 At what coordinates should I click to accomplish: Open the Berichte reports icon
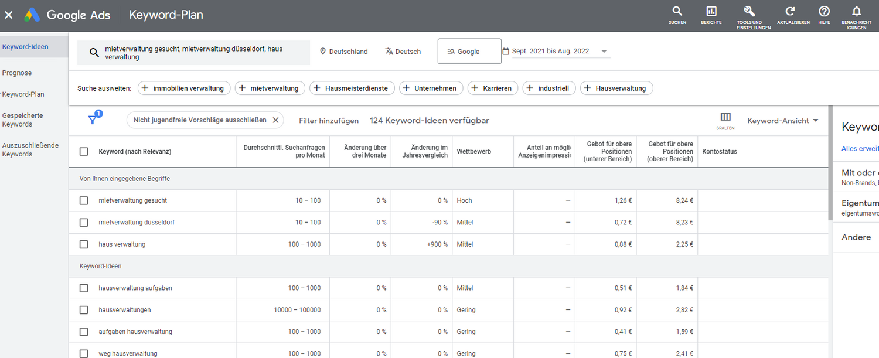click(x=711, y=12)
